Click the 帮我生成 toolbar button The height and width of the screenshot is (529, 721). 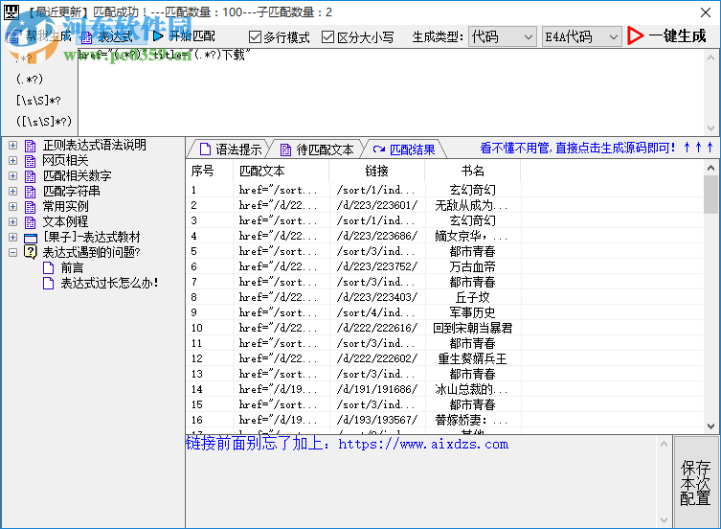click(x=39, y=35)
